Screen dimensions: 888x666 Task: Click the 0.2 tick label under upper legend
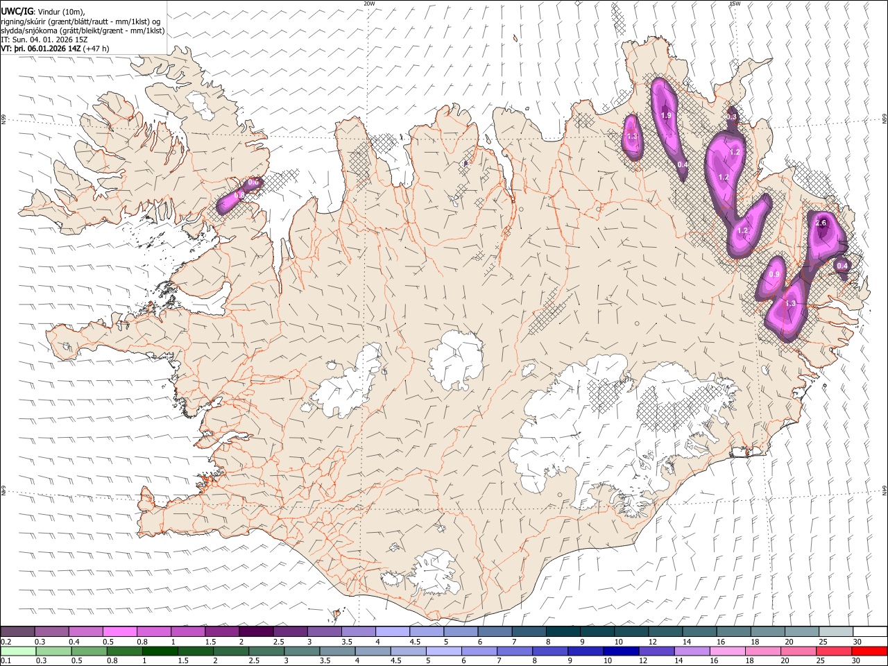[x=6, y=642]
